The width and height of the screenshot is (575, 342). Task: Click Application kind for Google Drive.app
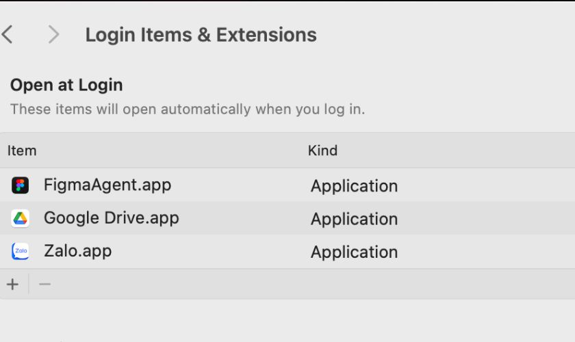[354, 219]
